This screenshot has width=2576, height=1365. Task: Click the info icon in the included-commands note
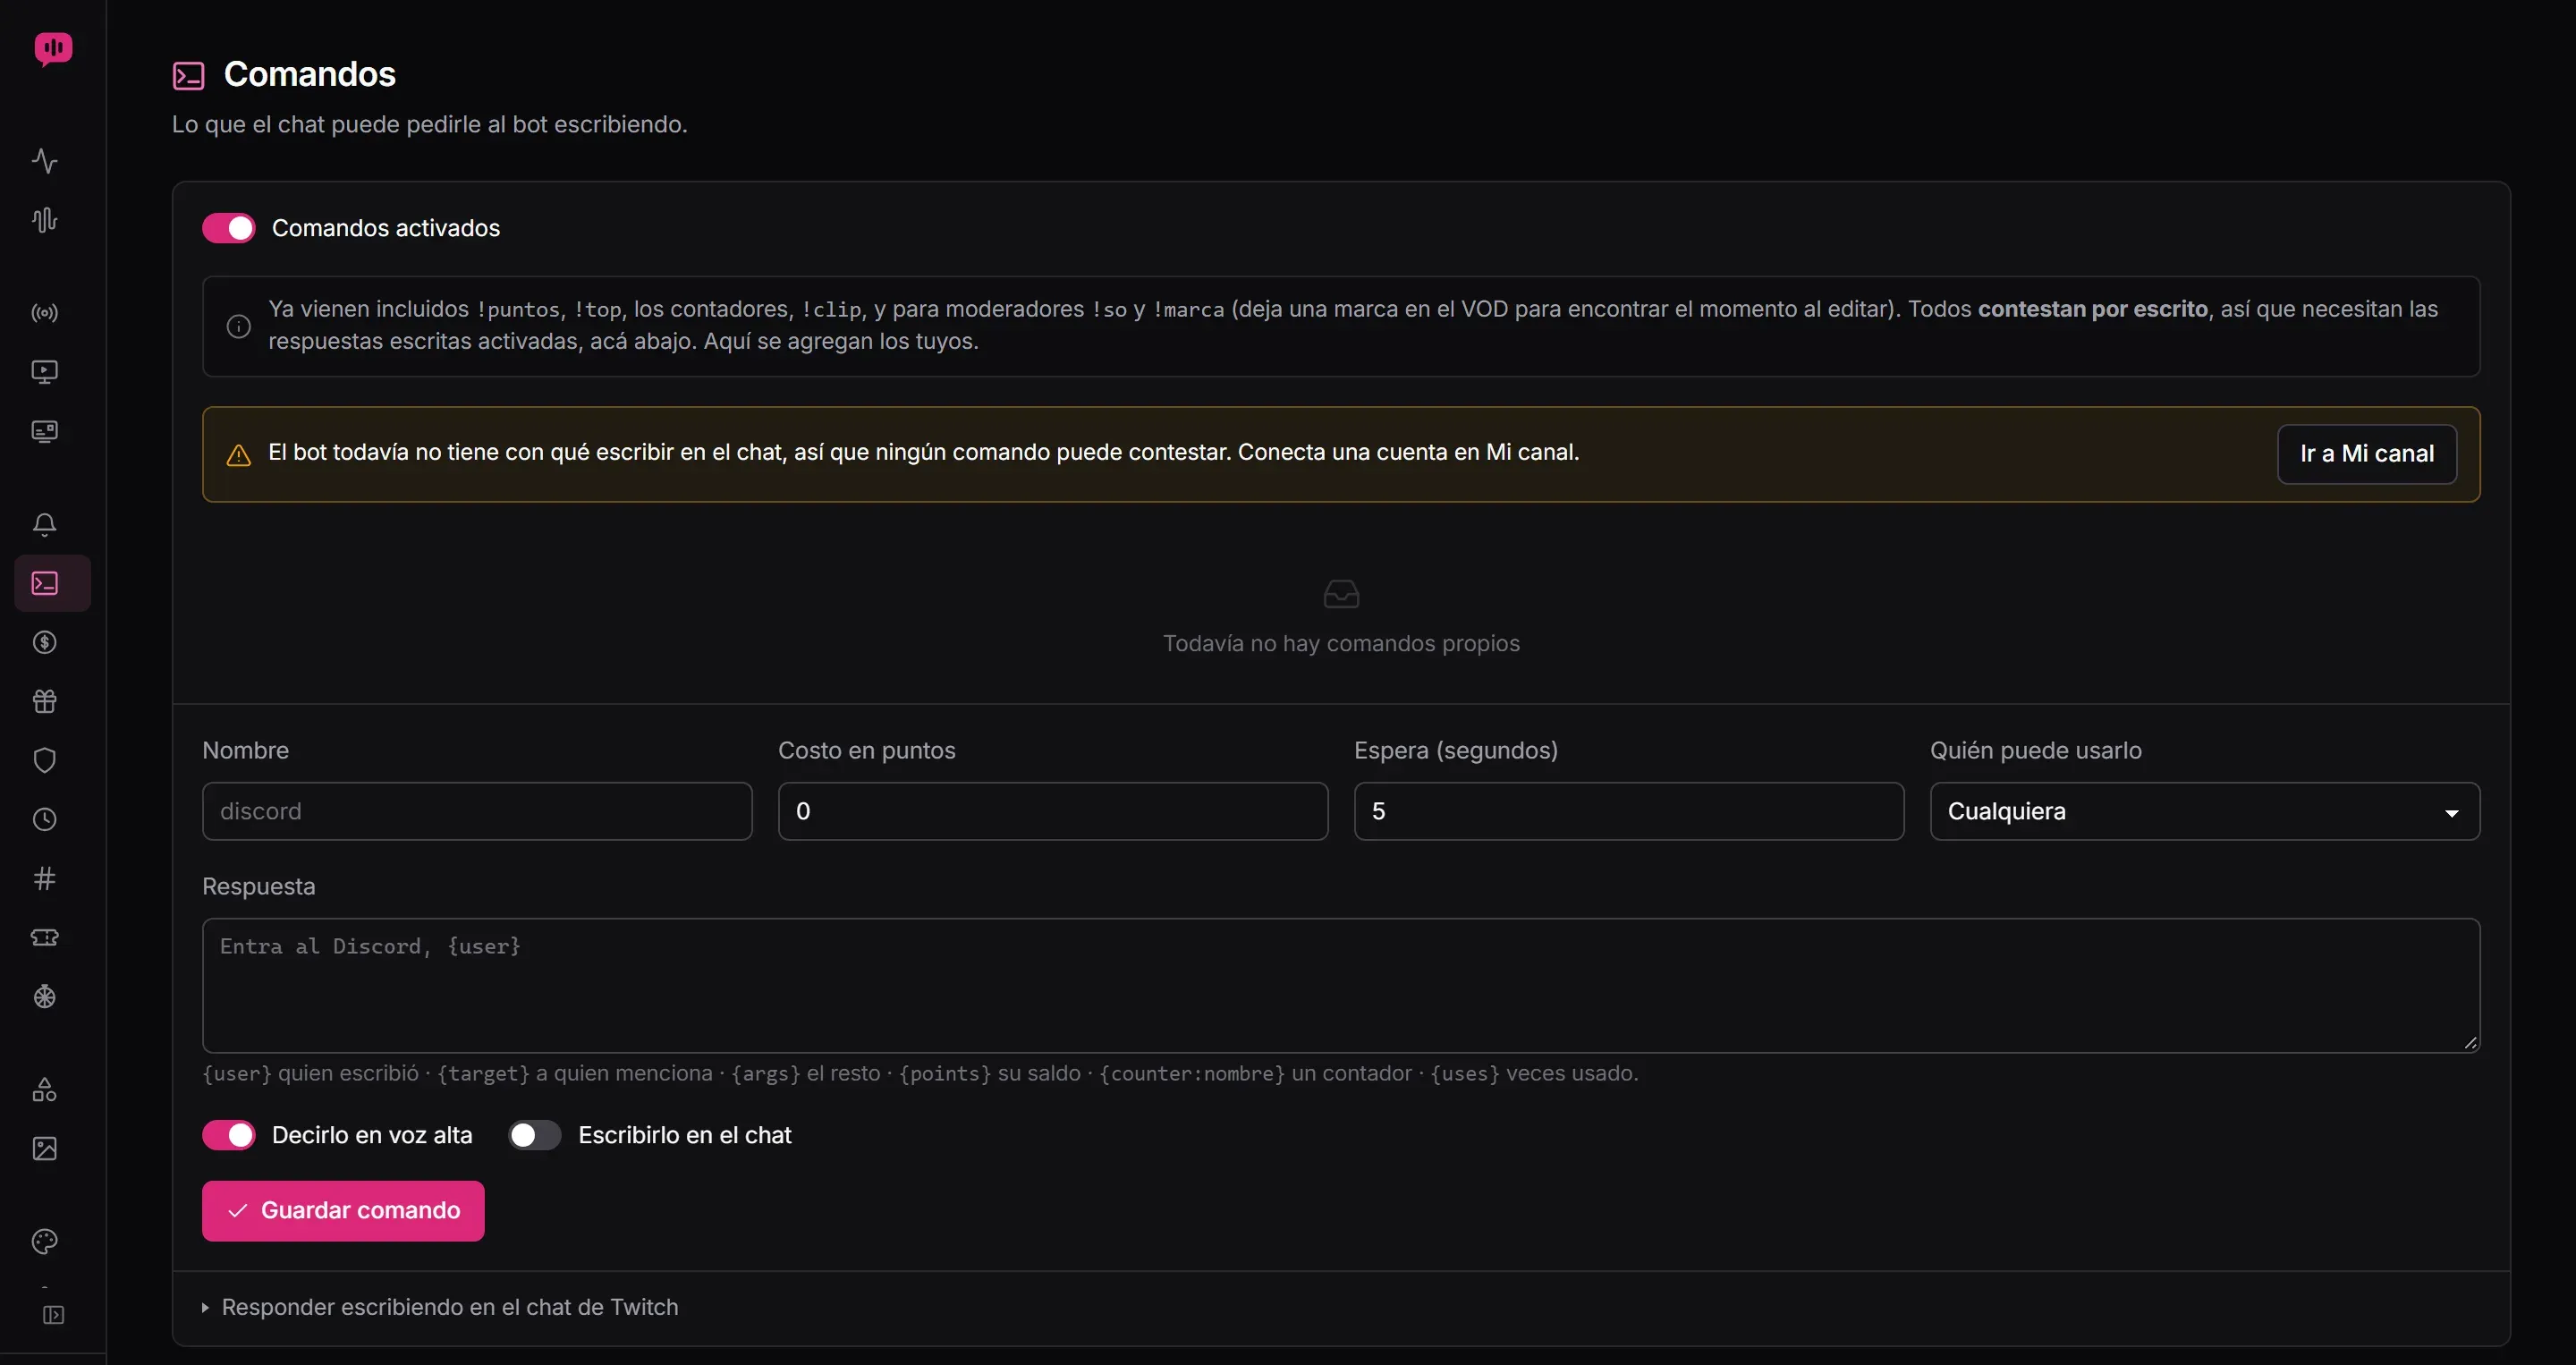coord(238,326)
